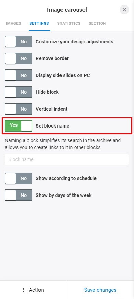
Task: Enable Customize your design adjustments toggle
Action: [19, 42]
